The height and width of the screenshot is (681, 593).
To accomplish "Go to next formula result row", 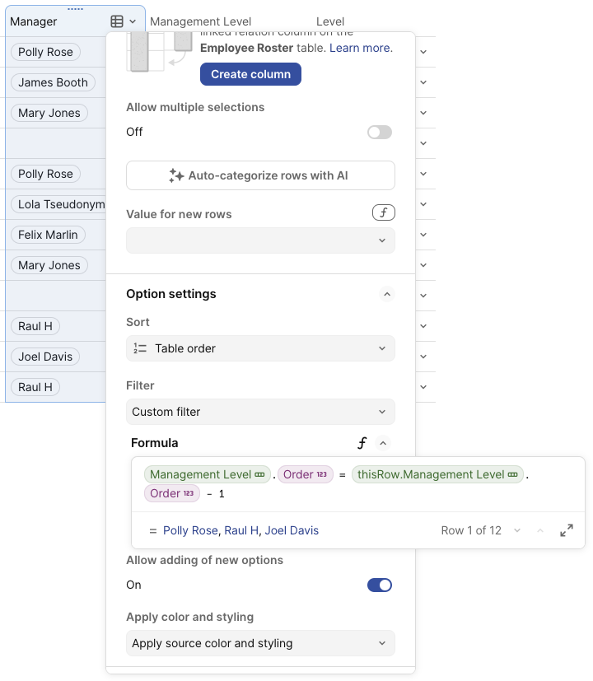I will [x=517, y=530].
